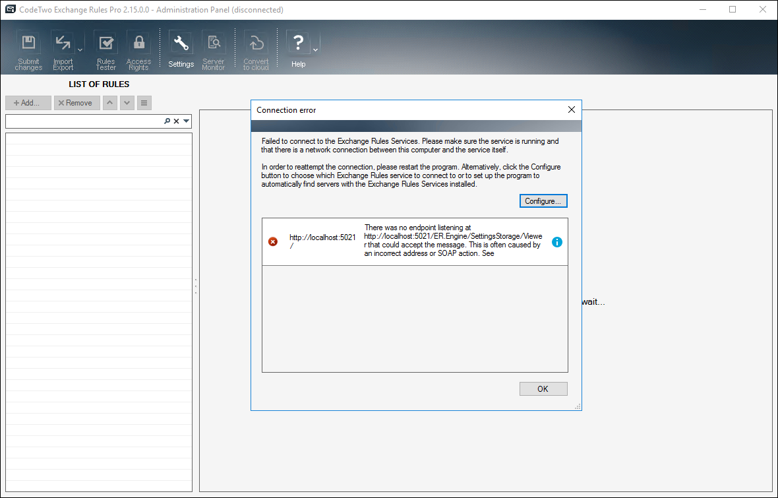Click the CodeTwo app icon in the title bar

click(x=10, y=9)
